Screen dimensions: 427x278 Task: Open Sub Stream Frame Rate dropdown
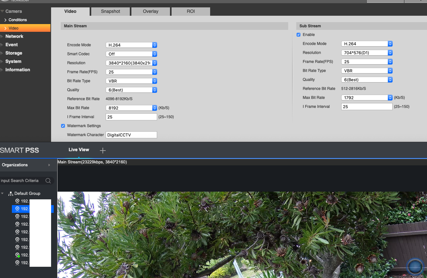coord(367,62)
